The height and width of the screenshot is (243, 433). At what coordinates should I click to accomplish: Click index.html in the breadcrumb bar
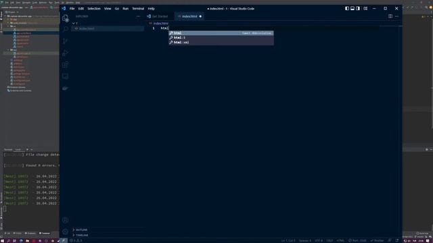click(160, 24)
